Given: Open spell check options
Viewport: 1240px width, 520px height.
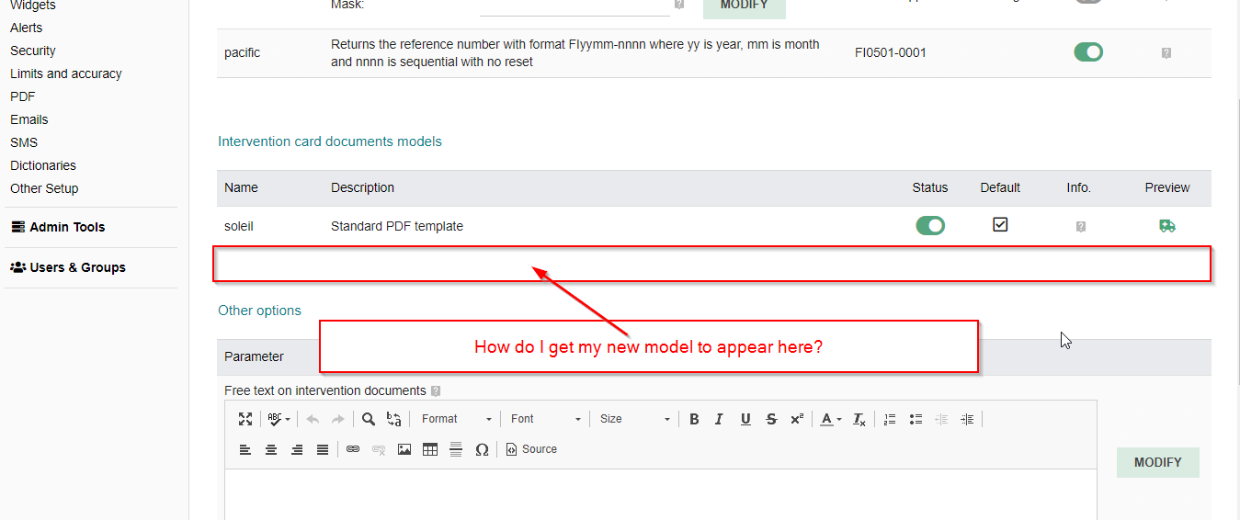Looking at the screenshot, I should point(279,419).
